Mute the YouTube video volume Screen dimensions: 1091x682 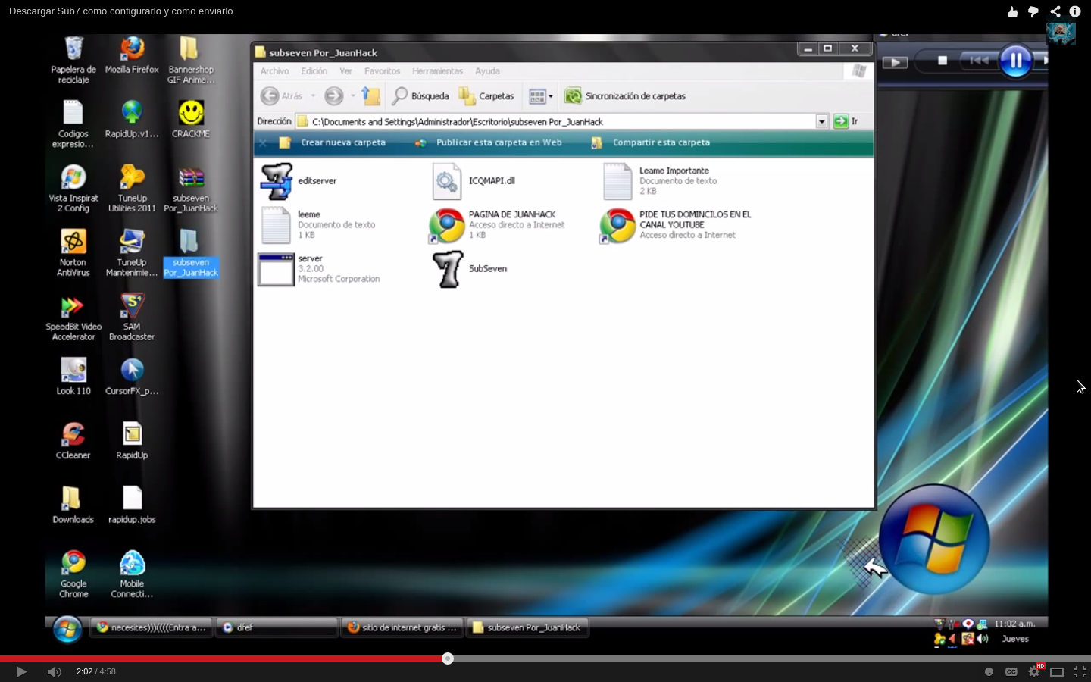point(54,671)
